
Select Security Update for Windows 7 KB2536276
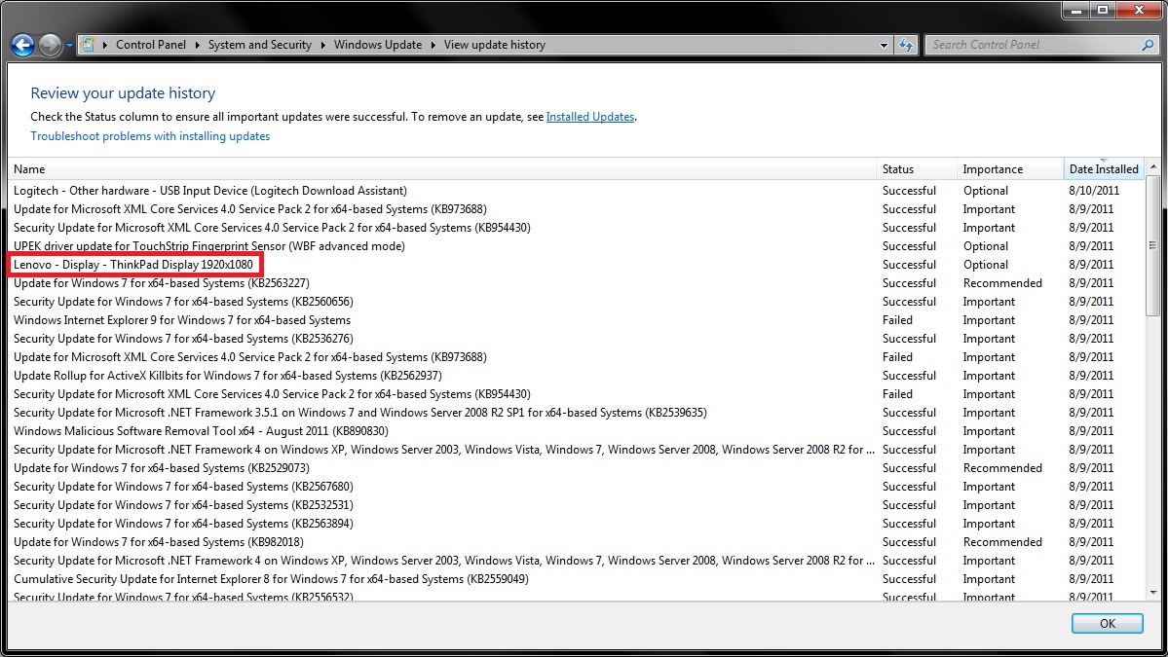point(577,339)
